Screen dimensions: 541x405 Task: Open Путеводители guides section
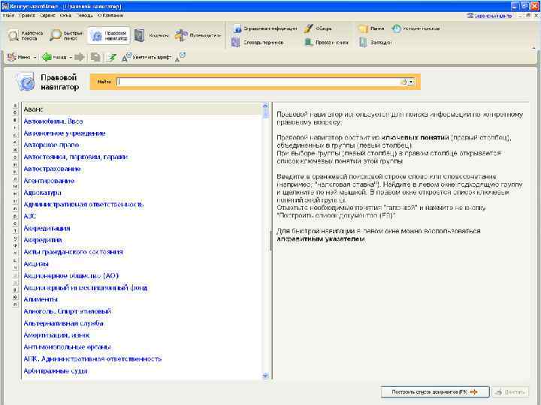(198, 35)
